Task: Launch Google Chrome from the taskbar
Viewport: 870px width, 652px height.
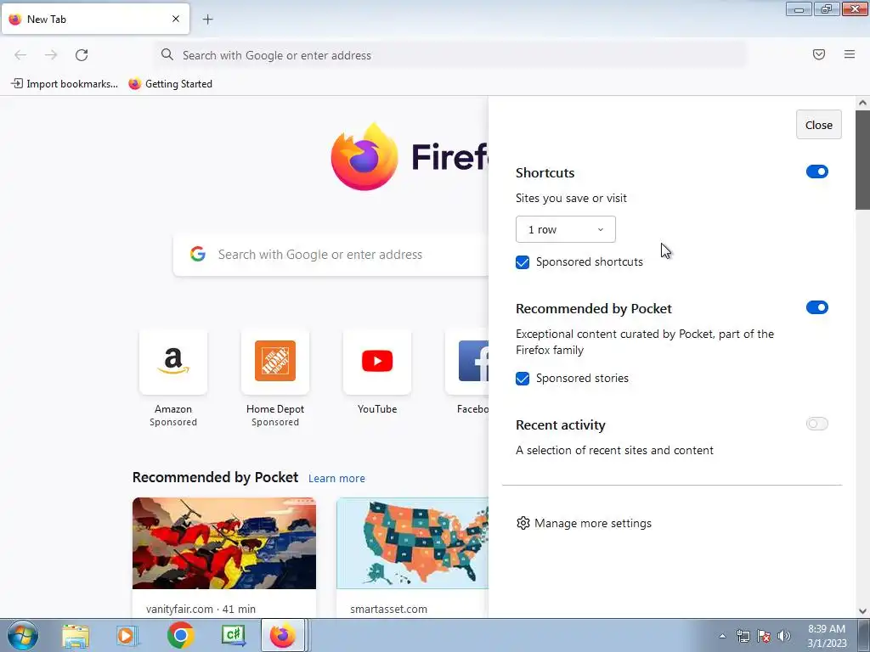Action: pyautogui.click(x=180, y=635)
